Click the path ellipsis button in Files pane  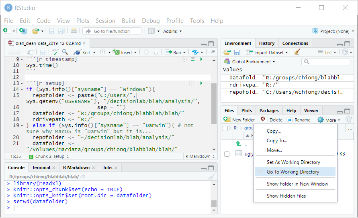click(350, 129)
